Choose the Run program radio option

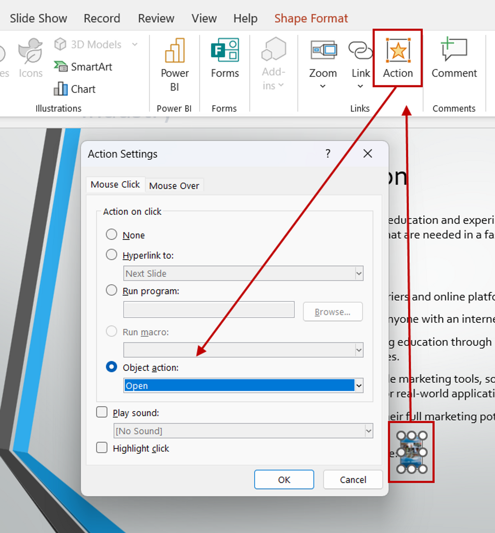[x=111, y=290]
